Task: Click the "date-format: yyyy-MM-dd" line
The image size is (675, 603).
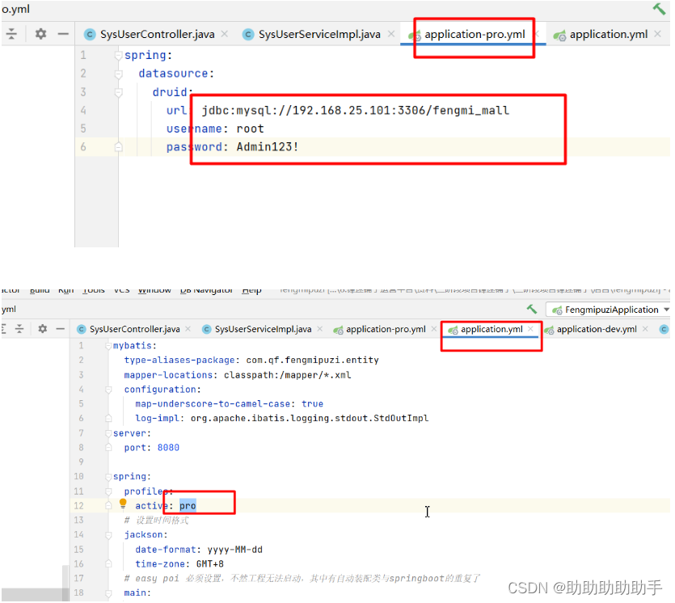Action: pyautogui.click(x=199, y=550)
